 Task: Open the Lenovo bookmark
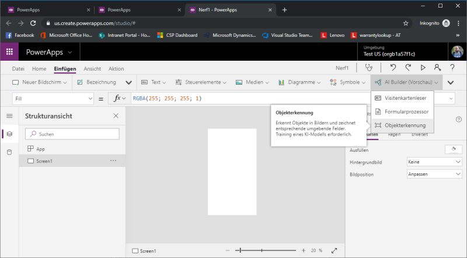pyautogui.click(x=332, y=35)
